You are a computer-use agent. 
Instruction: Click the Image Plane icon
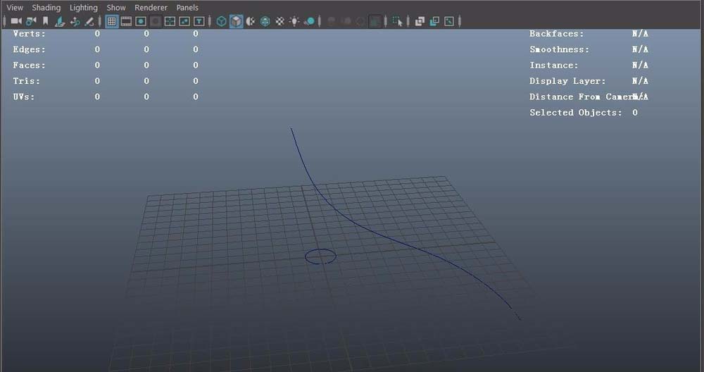[61, 21]
